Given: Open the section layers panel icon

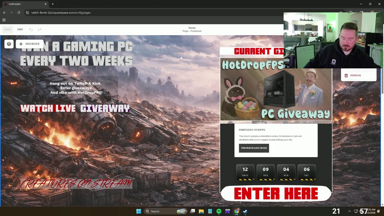Looking at the screenshot, I should pos(9,44).
